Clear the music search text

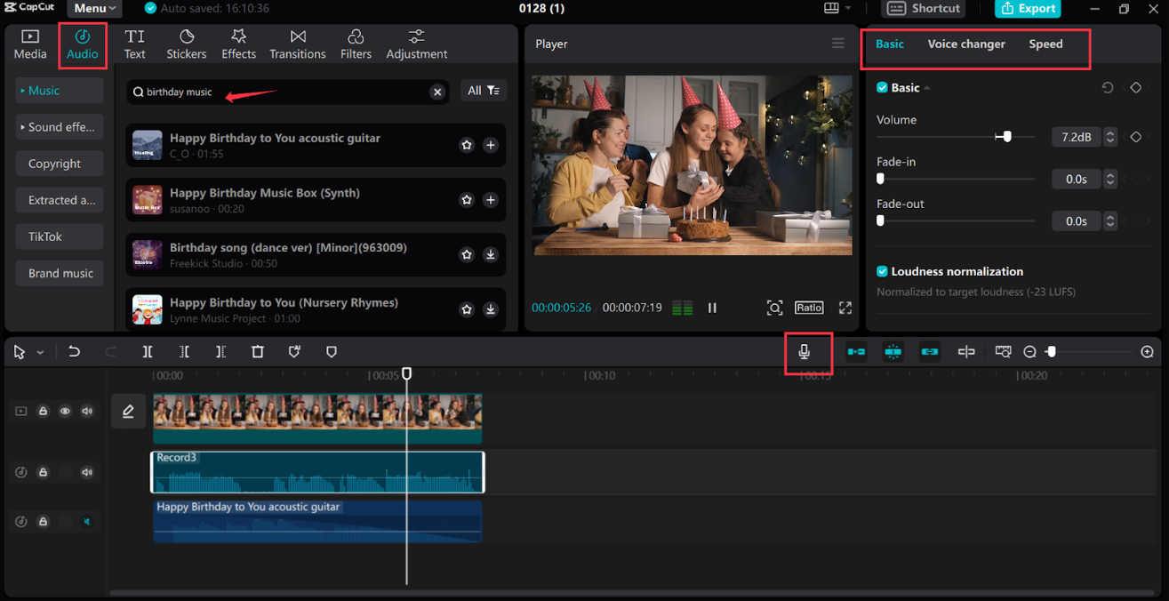[437, 92]
